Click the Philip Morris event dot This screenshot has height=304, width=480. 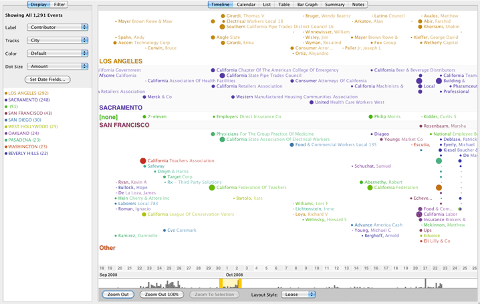371,116
